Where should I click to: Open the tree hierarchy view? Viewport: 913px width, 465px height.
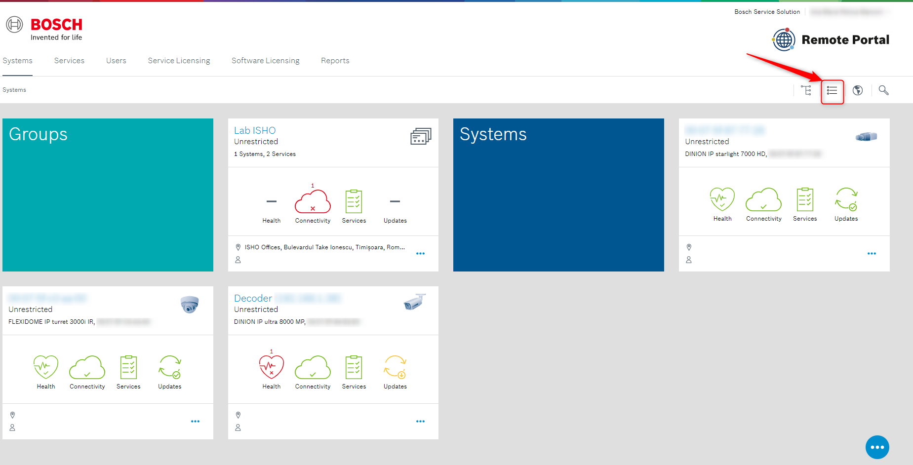click(806, 90)
